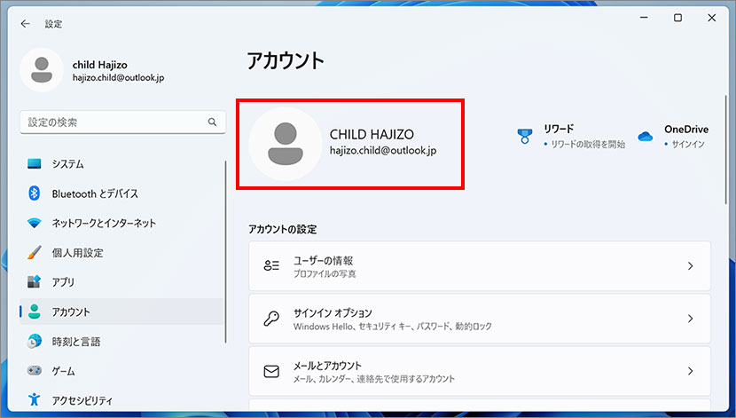Click the アカウント page heading
Image resolution: width=736 pixels, height=418 pixels.
click(286, 61)
